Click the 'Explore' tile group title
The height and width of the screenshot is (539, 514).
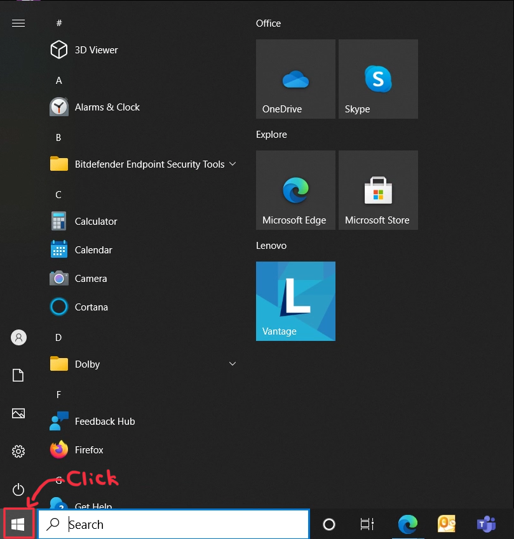pos(271,135)
